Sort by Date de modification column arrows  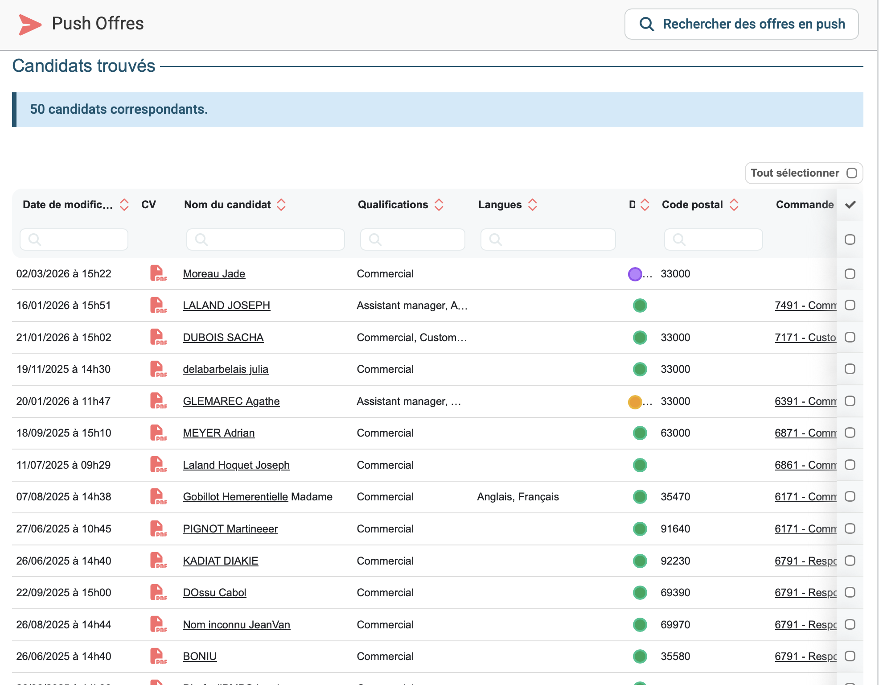coord(124,205)
